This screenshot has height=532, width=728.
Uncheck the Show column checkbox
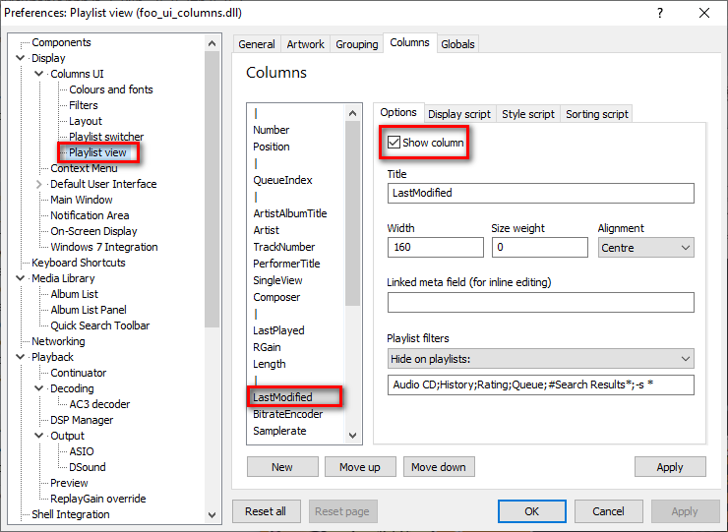point(394,143)
